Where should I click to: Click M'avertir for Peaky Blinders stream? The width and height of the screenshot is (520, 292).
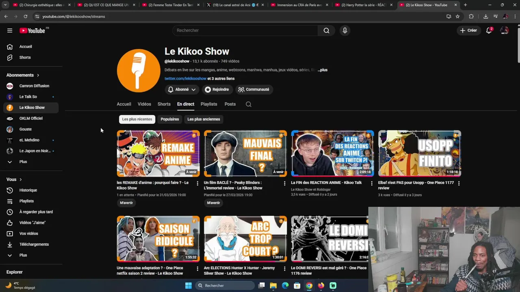click(x=213, y=203)
